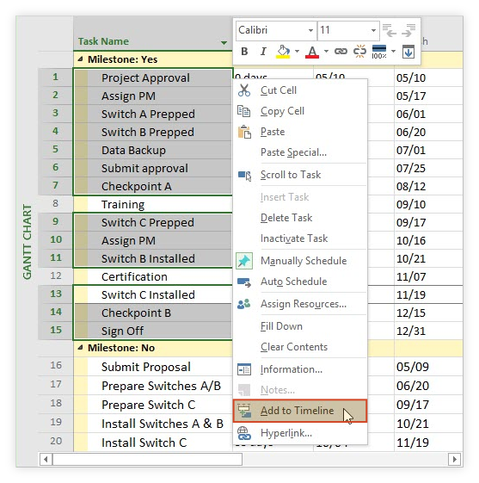Screen dimensions: 479x483
Task: Click the Bold formatting button
Action: pos(244,52)
